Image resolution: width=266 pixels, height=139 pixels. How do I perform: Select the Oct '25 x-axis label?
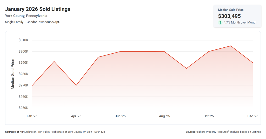pyautogui.click(x=209, y=116)
